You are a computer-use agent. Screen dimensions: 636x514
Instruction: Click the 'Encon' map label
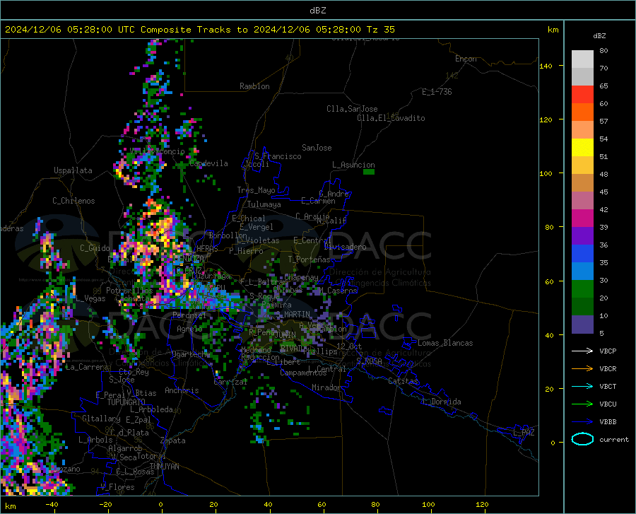(x=466, y=59)
